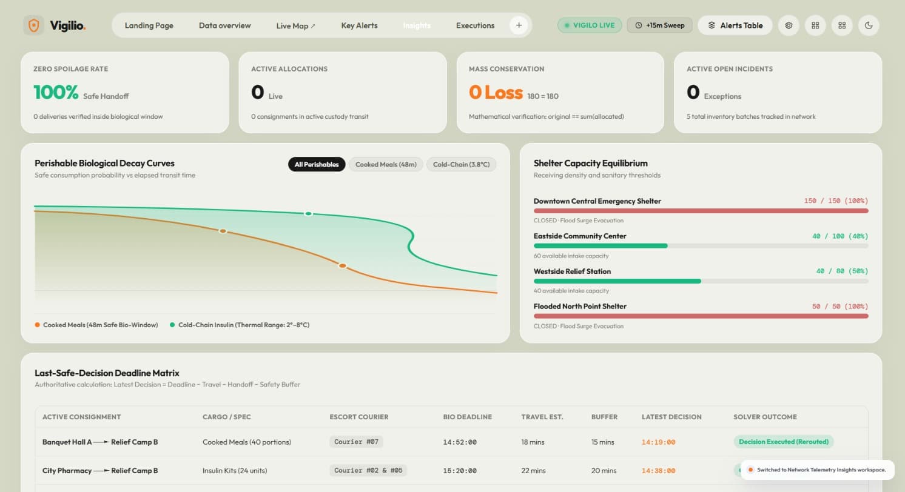Click the "0 Loss" Mass Conservation value

(496, 92)
